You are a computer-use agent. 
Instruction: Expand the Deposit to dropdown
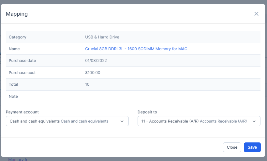click(x=196, y=121)
